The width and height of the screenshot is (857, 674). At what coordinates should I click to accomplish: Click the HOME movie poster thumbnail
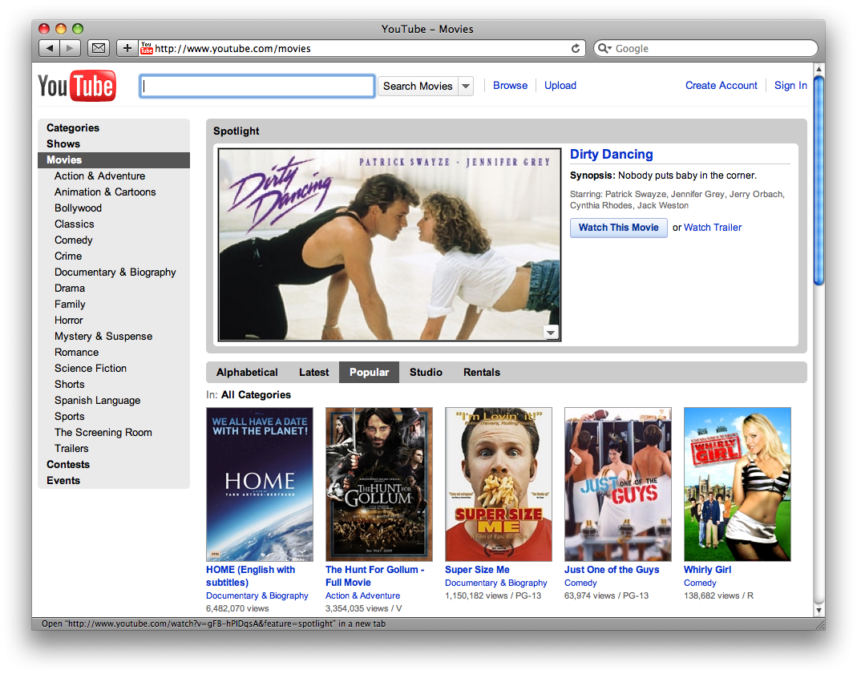coord(260,484)
